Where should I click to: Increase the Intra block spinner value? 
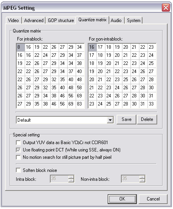point(71,177)
